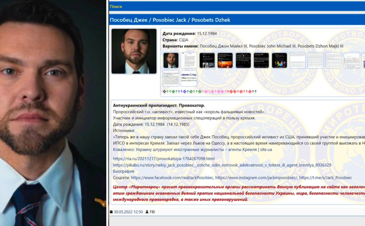Screen dimensions: 365x226
Task: Open the dark thumbnail mentioning Peace Prize
Action: coord(261,60)
